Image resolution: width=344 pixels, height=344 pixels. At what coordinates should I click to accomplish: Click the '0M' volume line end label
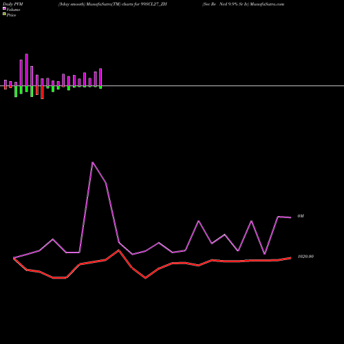[301, 216]
